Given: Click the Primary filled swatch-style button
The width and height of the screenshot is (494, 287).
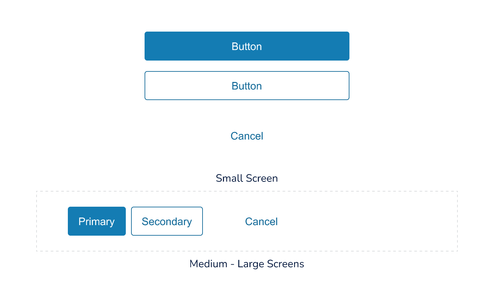Looking at the screenshot, I should click(96, 221).
